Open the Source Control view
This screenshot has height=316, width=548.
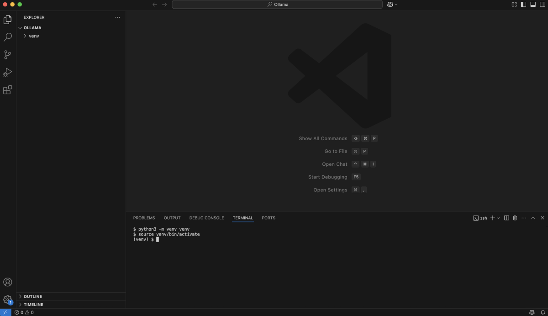(8, 55)
